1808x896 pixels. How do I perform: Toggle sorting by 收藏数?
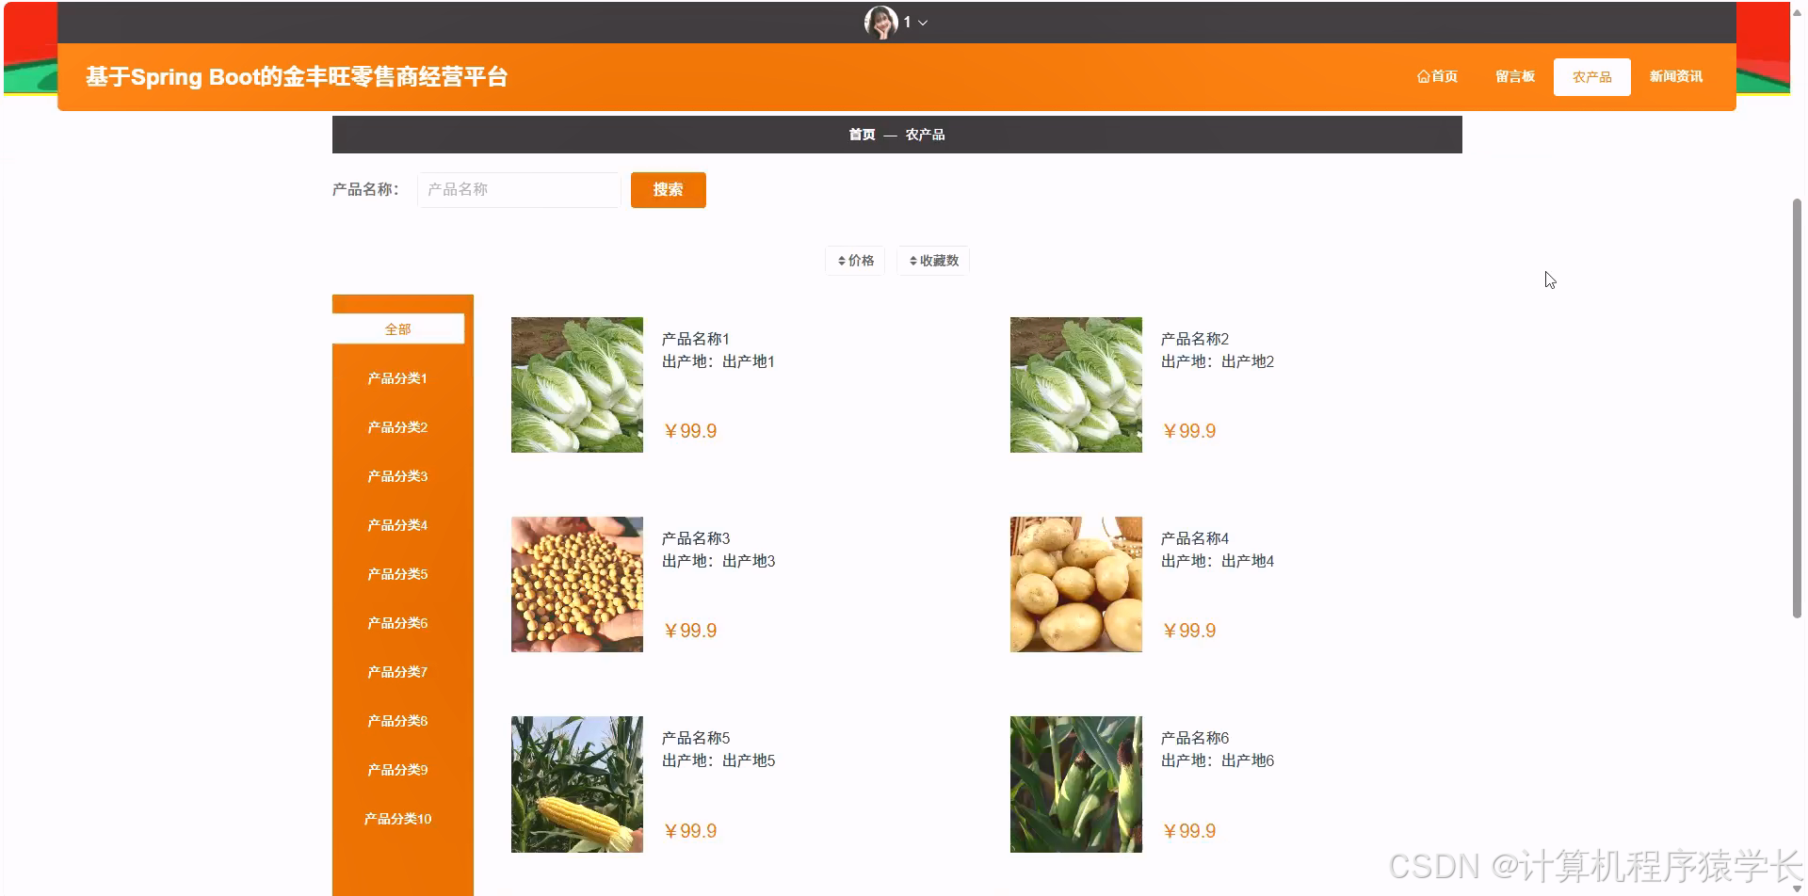point(933,260)
